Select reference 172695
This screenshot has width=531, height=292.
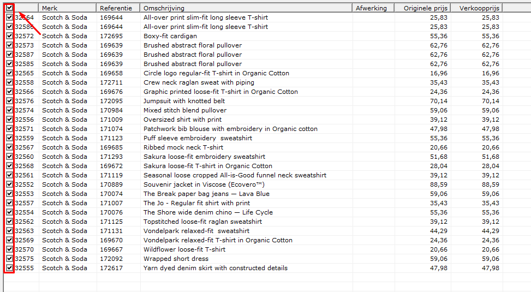point(111,36)
